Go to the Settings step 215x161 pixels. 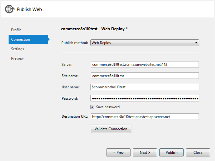click(x=18, y=49)
